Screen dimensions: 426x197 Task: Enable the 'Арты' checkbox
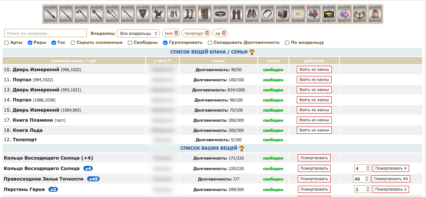6,43
